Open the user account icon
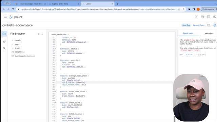This screenshot has width=217, height=122. [x=215, y=17]
